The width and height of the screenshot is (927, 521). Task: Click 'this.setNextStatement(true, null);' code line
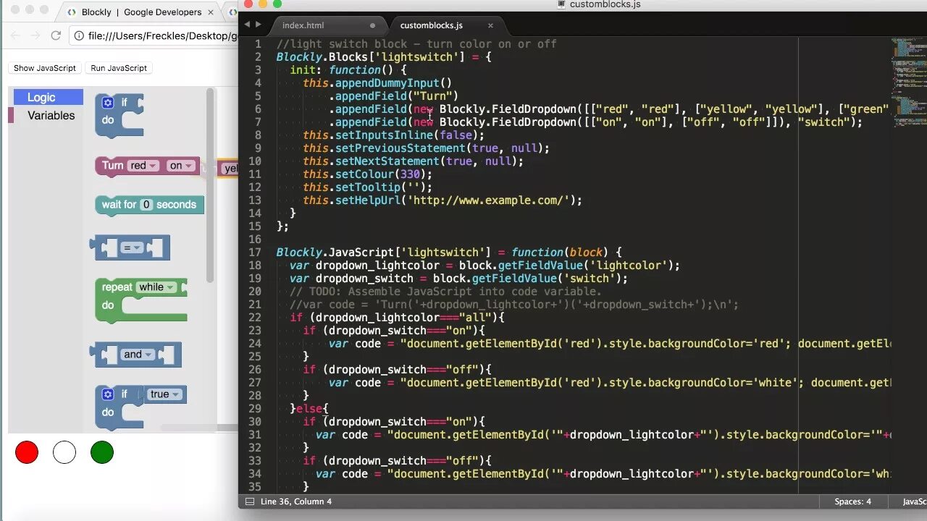pos(413,161)
